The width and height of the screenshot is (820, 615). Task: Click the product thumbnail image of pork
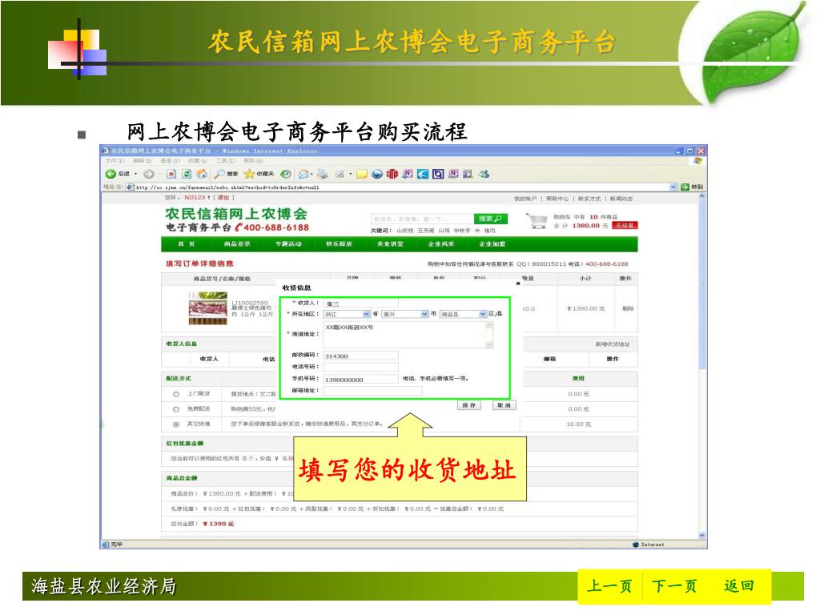tap(208, 308)
